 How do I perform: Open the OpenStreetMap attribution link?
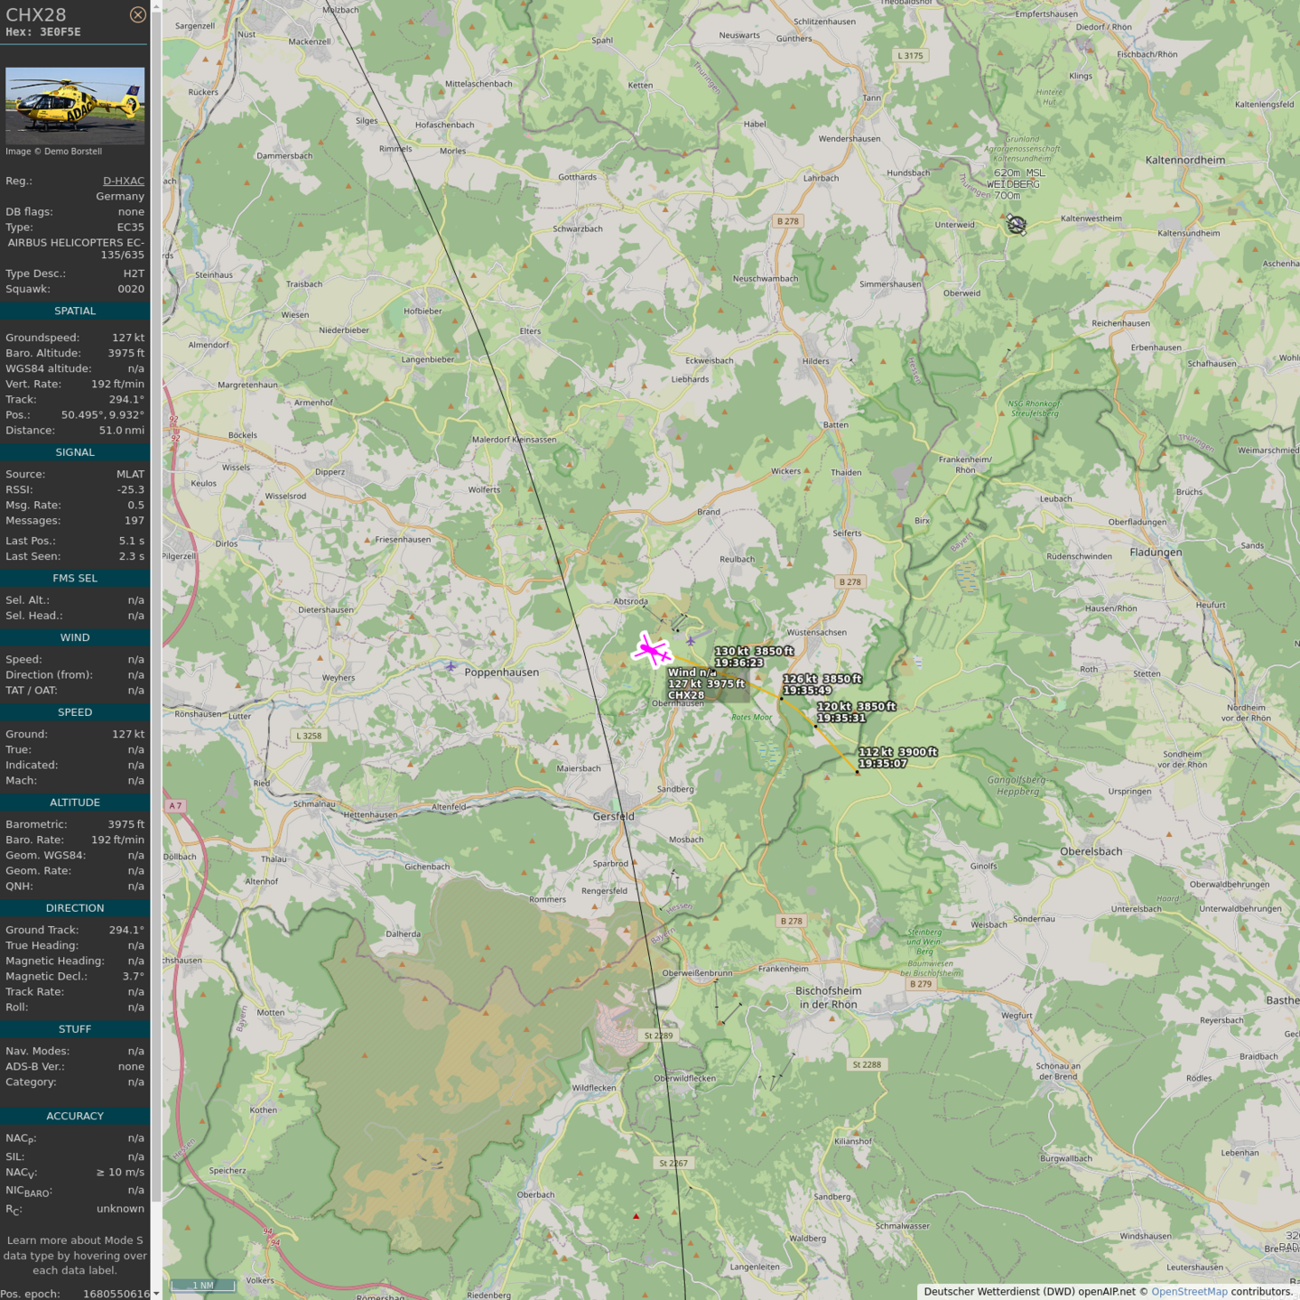pos(1189,1291)
